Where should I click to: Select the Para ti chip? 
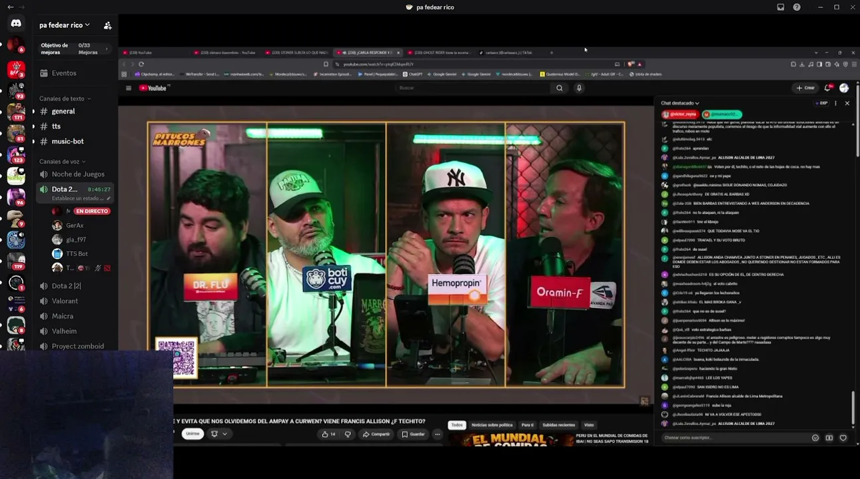click(528, 425)
